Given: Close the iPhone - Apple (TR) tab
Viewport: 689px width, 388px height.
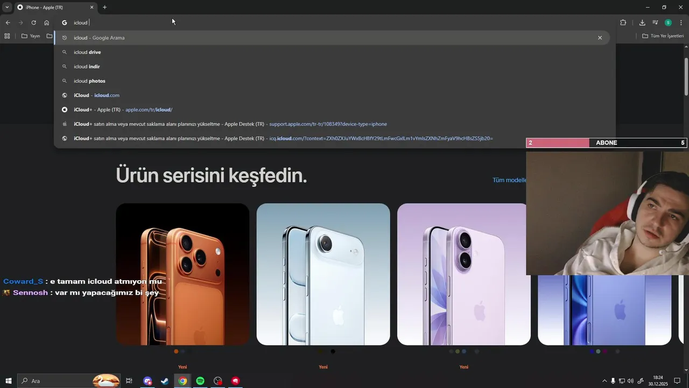Looking at the screenshot, I should [92, 8].
